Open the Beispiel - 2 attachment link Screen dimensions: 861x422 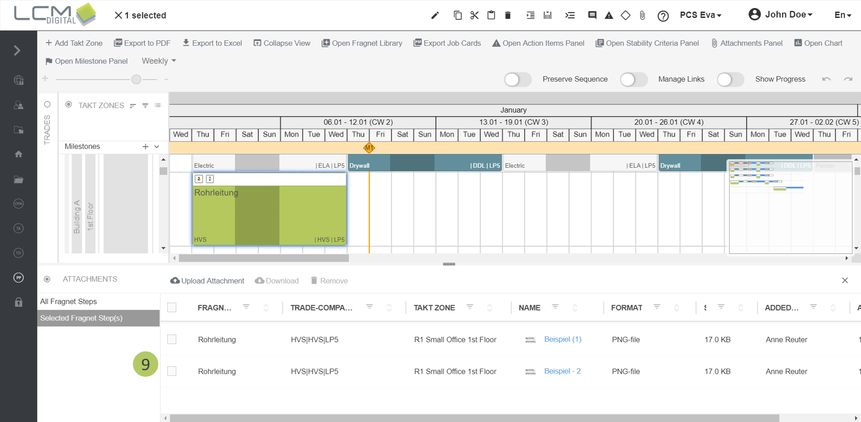coord(562,371)
